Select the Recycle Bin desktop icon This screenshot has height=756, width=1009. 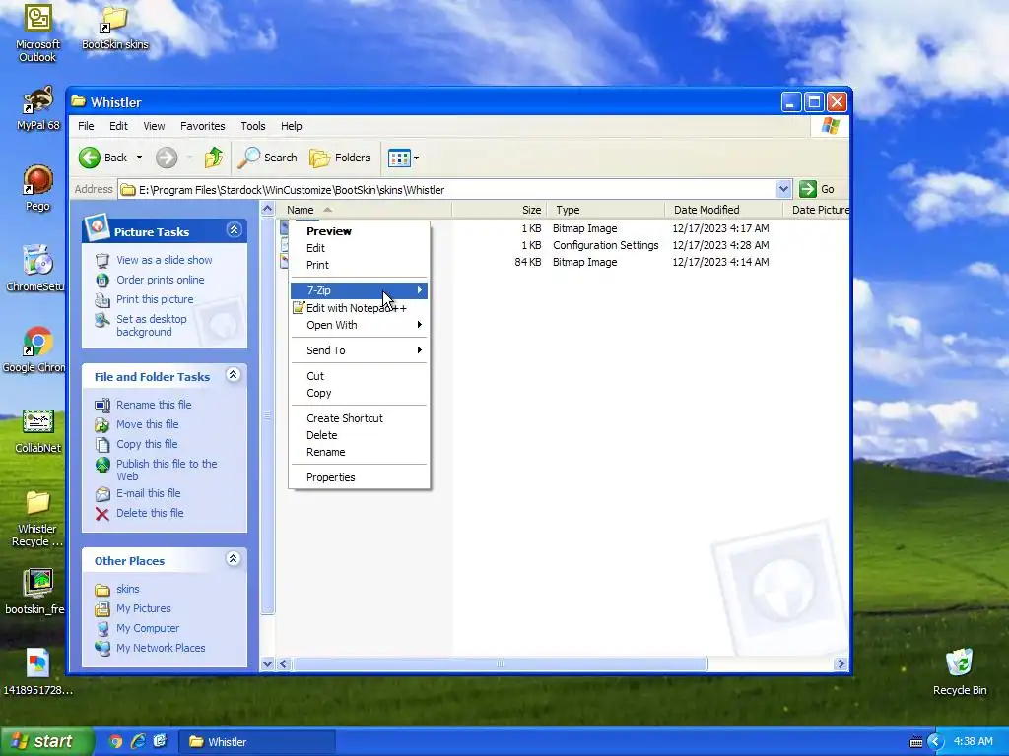(960, 671)
